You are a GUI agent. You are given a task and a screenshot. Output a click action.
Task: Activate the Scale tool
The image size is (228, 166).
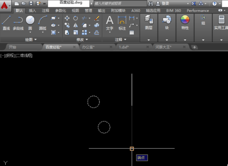pos(76,33)
